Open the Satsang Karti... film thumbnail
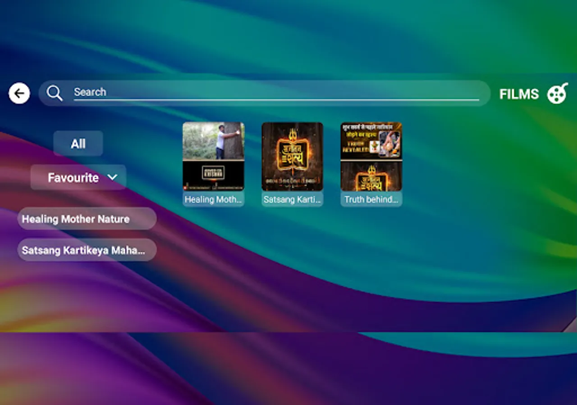Viewport: 577px width, 405px height. coord(292,157)
